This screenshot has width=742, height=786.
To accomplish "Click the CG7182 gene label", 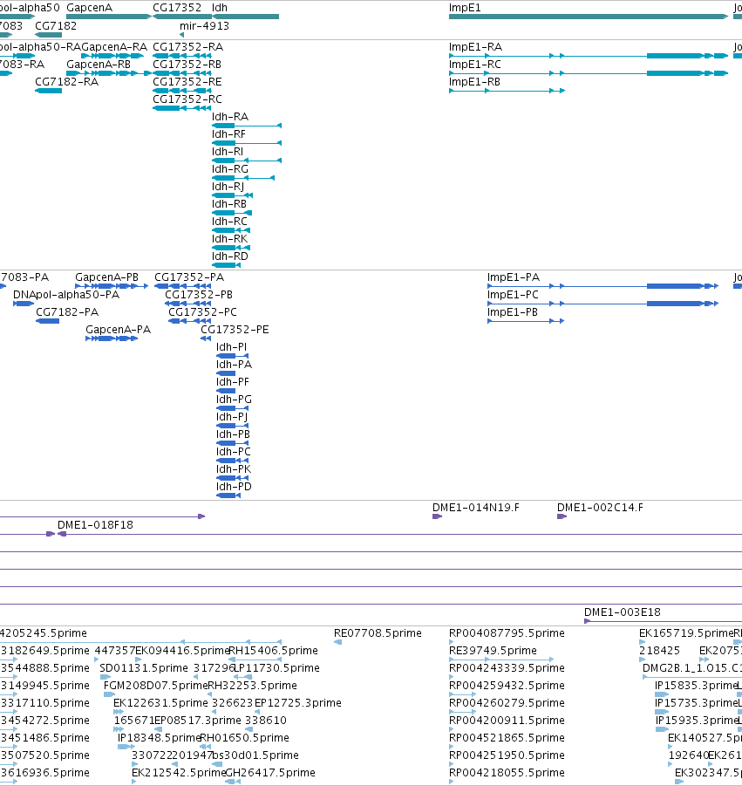I will pyautogui.click(x=56, y=26).
